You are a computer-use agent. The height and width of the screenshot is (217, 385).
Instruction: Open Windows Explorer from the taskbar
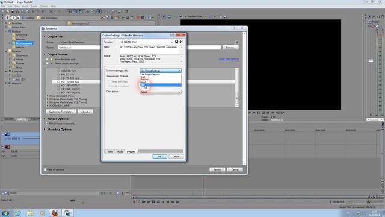click(30, 213)
